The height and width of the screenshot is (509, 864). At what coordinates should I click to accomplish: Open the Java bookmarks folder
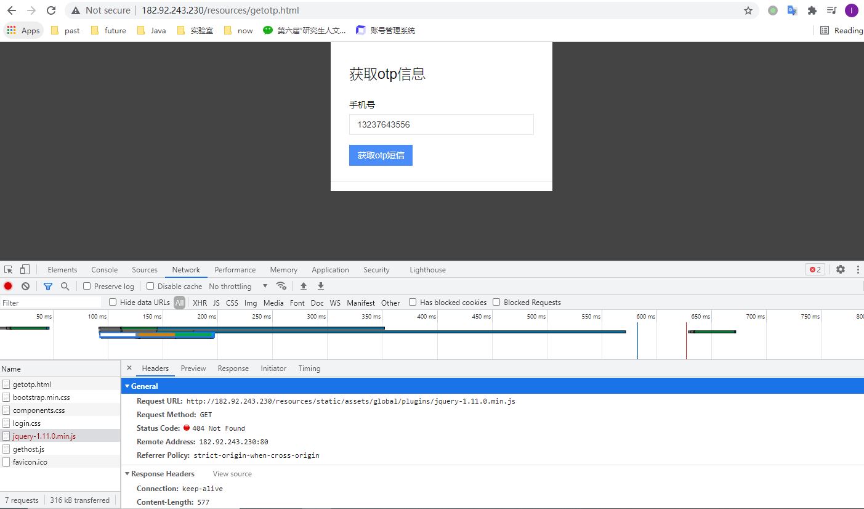[151, 30]
